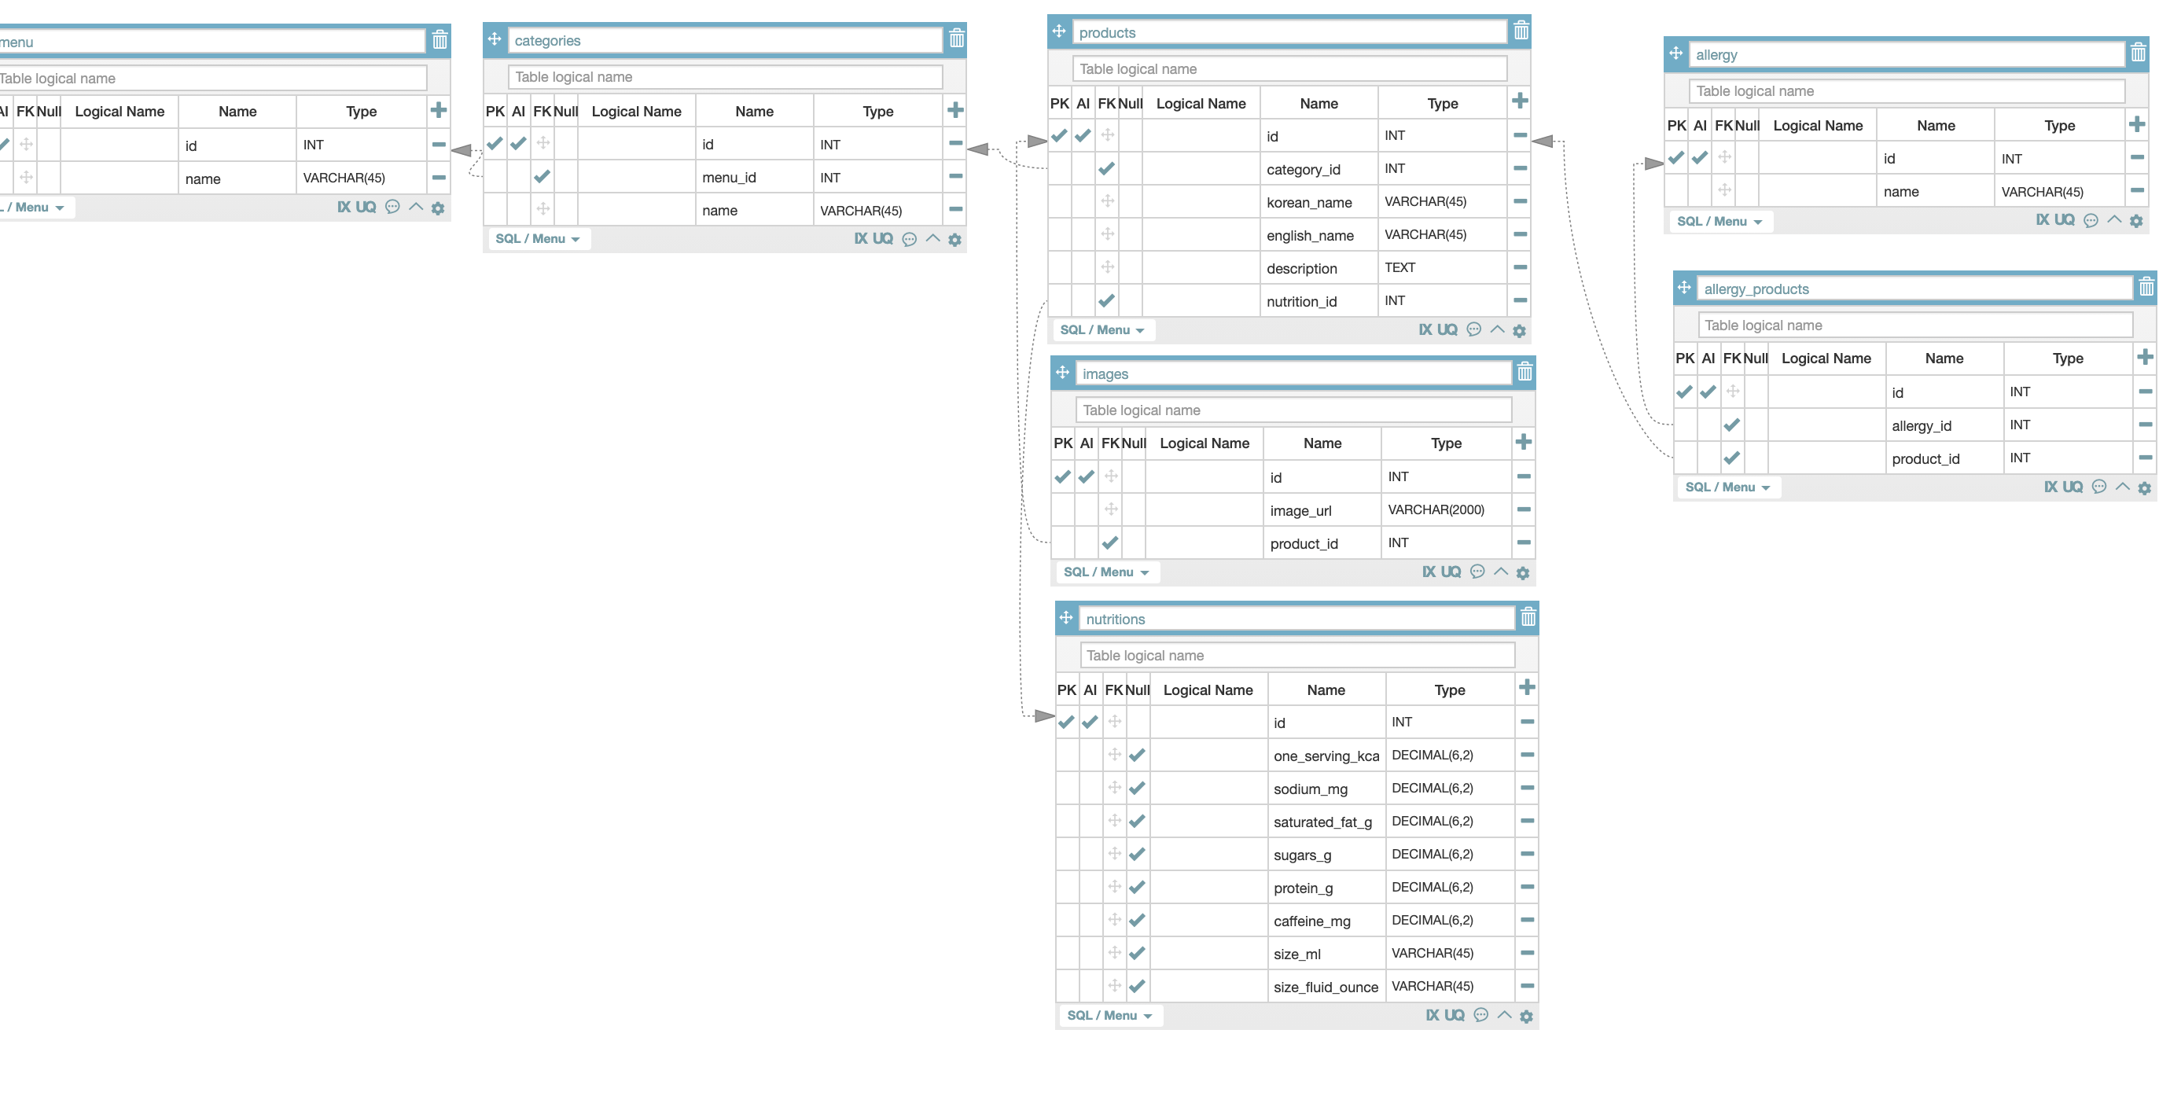The height and width of the screenshot is (1118, 2181).
Task: Toggle FK checkbox for menu_id in categories
Action: click(x=542, y=177)
